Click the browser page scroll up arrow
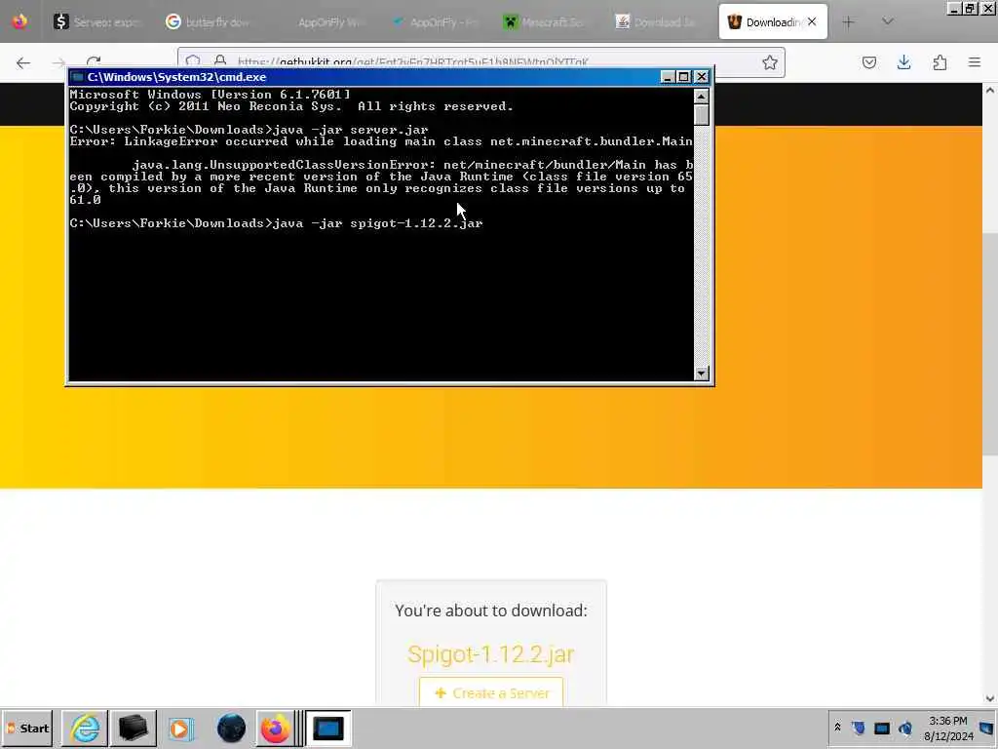This screenshot has width=998, height=749. [x=990, y=91]
